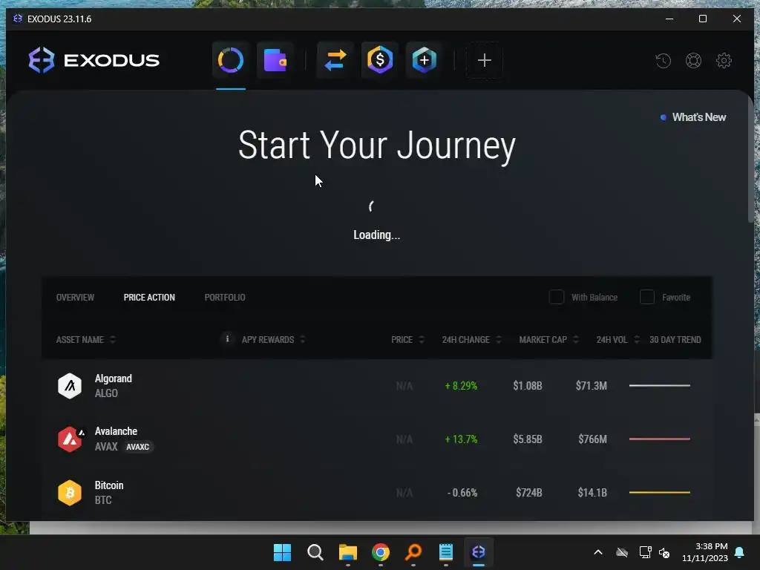The image size is (760, 570).
Task: Click the AVAXC network badge
Action: (x=137, y=447)
